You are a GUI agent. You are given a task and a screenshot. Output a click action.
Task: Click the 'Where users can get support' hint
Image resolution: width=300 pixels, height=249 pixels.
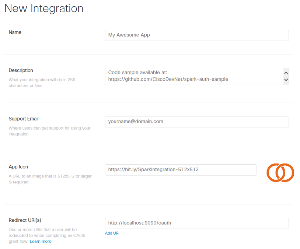(49, 131)
